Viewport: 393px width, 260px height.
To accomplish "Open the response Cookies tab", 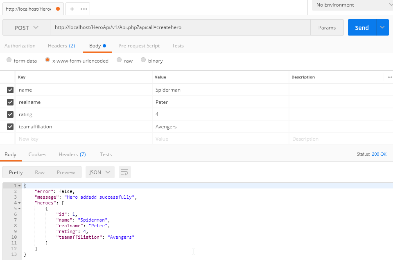I will (x=37, y=155).
